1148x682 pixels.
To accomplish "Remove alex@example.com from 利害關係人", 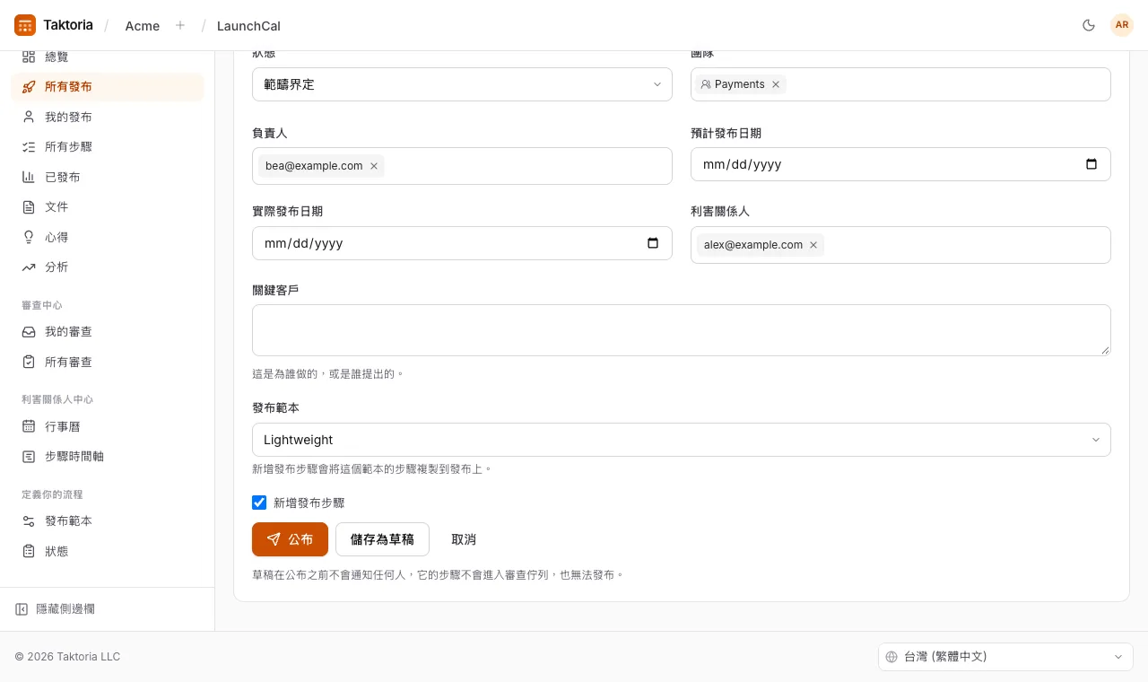I will tap(813, 245).
